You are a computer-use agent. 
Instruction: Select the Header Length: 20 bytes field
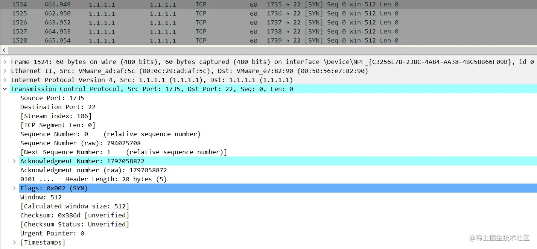pos(94,179)
